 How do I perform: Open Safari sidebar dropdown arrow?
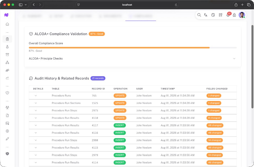pyautogui.click(x=26, y=5)
